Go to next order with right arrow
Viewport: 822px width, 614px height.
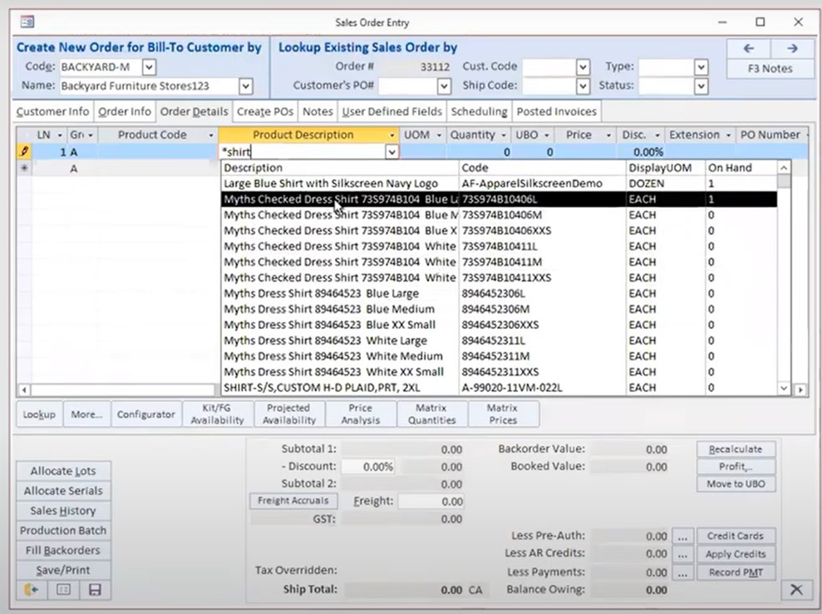(x=792, y=48)
